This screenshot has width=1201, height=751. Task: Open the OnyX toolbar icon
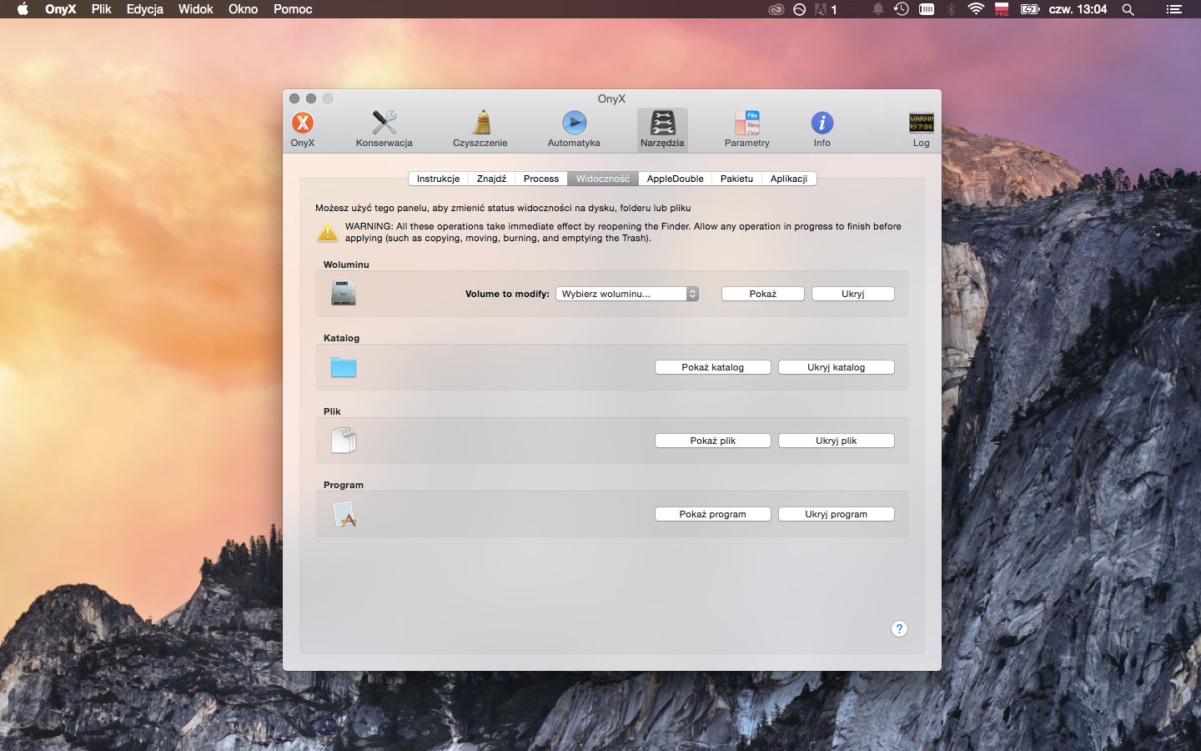(303, 129)
